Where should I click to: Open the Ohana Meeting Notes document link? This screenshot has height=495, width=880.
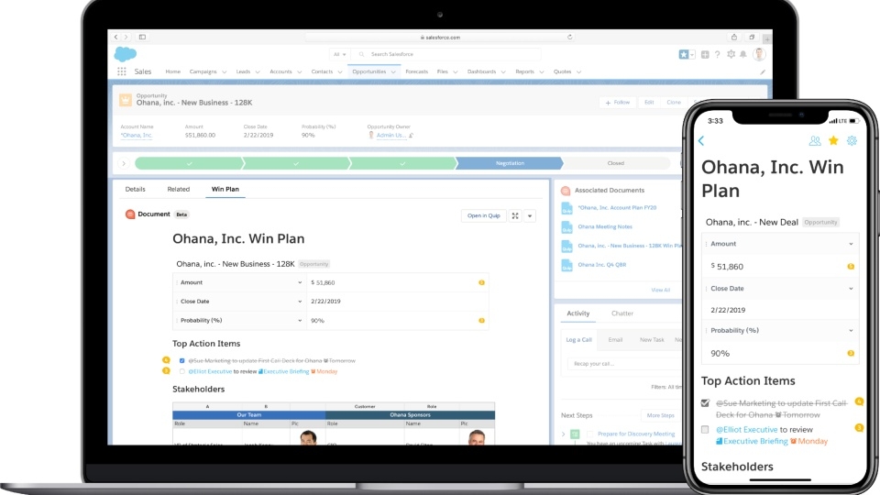pyautogui.click(x=605, y=226)
